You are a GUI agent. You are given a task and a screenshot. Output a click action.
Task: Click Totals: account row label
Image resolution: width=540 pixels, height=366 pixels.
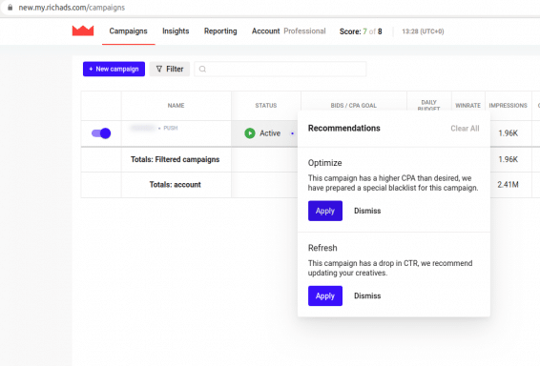click(x=175, y=184)
